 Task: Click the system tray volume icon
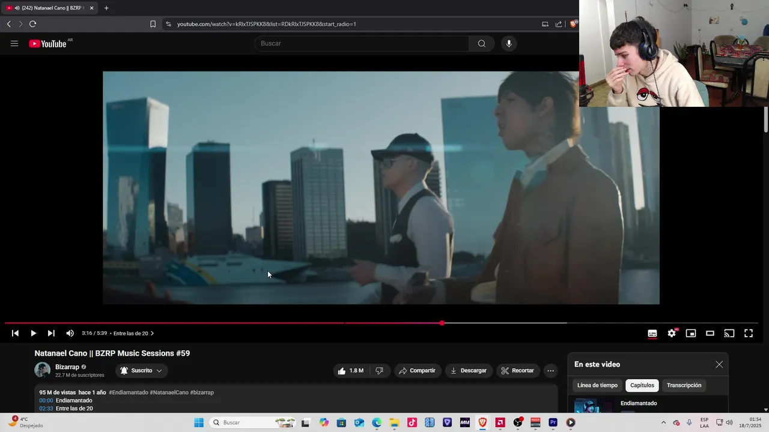pos(729,422)
